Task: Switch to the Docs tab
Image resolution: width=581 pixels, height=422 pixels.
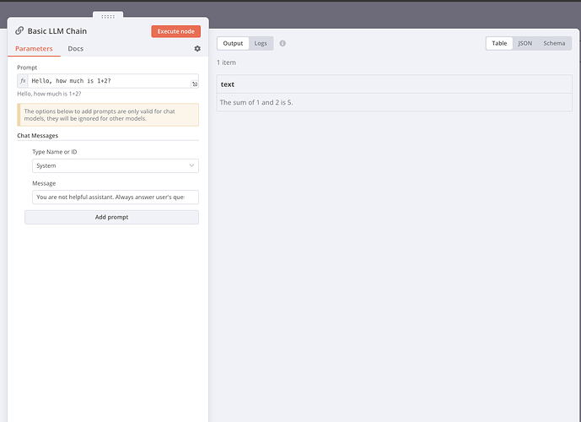Action: click(x=76, y=49)
